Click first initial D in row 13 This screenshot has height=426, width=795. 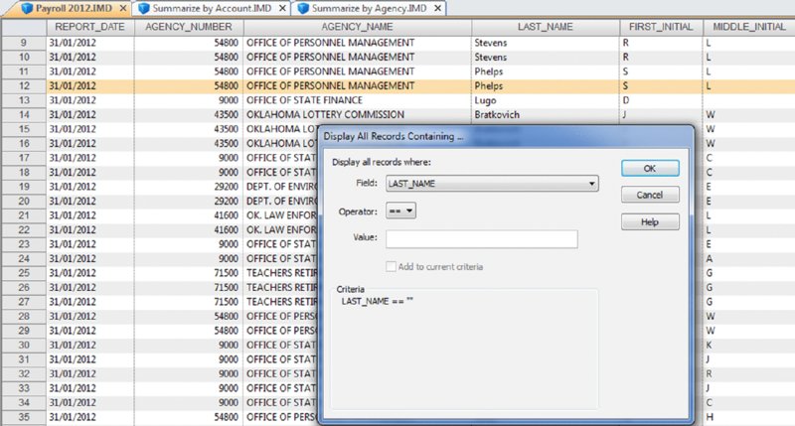coord(661,100)
